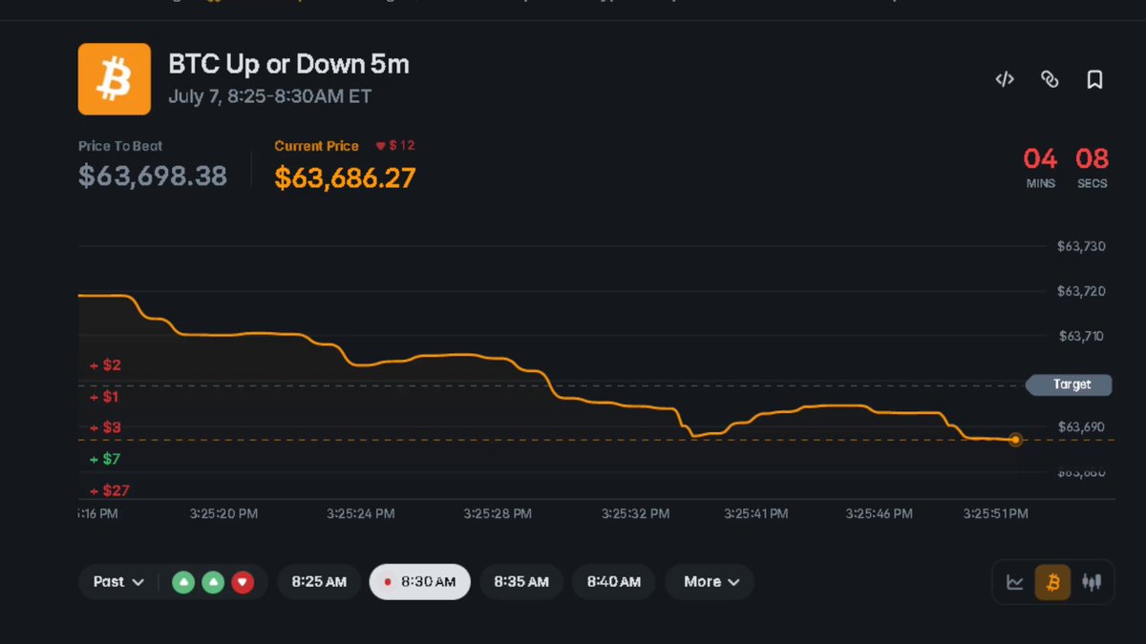Click the red + $2 trade marker
Image resolution: width=1146 pixels, height=644 pixels.
pyautogui.click(x=106, y=364)
